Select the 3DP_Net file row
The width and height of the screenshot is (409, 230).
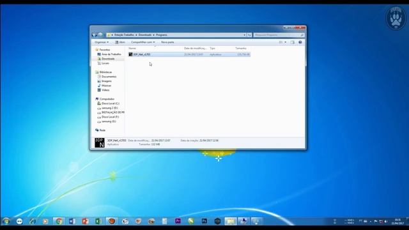(189, 54)
